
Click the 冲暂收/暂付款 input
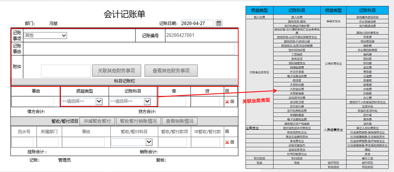(206, 142)
